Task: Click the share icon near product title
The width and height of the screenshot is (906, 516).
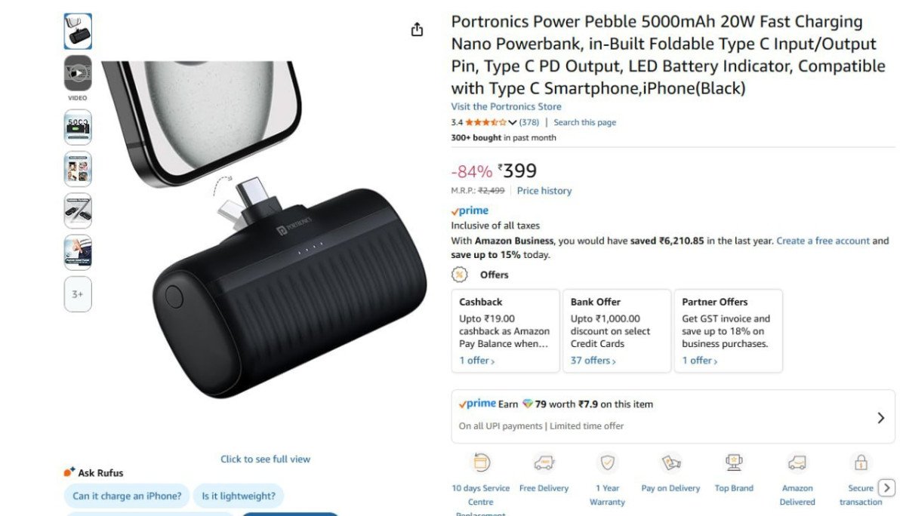Action: click(417, 28)
